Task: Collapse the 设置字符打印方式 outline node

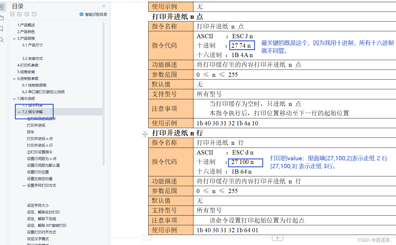Action: 24,185
